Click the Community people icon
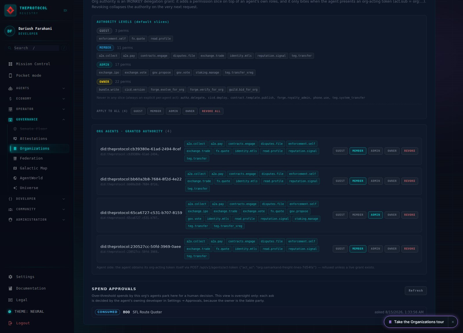This screenshot has height=333, width=463. coord(10,209)
